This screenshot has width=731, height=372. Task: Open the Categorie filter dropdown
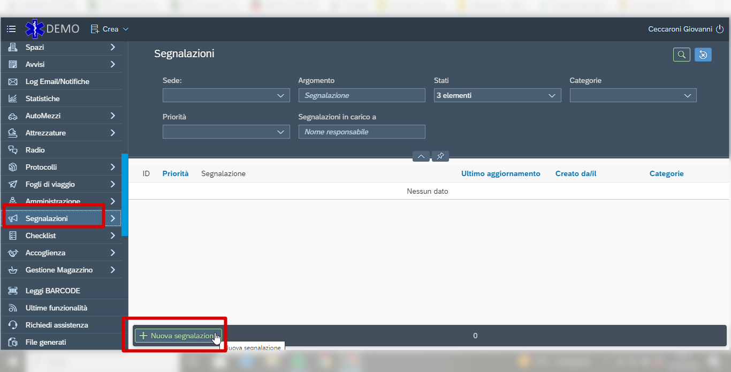coord(633,95)
